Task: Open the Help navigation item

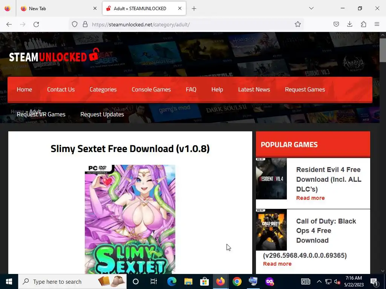Action: (x=217, y=90)
